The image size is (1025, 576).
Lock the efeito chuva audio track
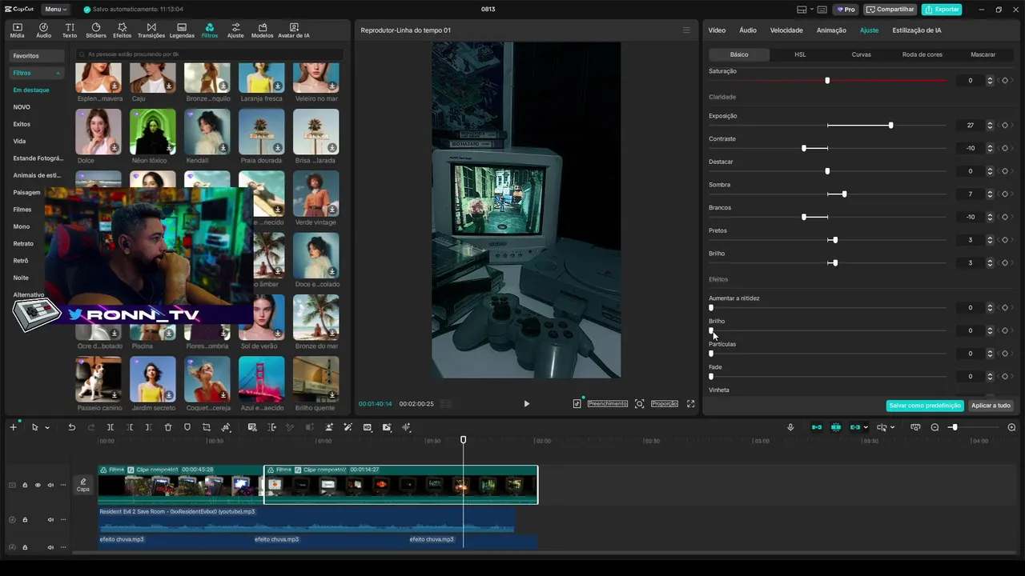point(25,547)
